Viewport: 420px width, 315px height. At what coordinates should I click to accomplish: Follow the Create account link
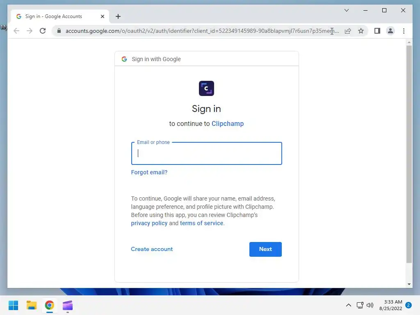click(152, 249)
